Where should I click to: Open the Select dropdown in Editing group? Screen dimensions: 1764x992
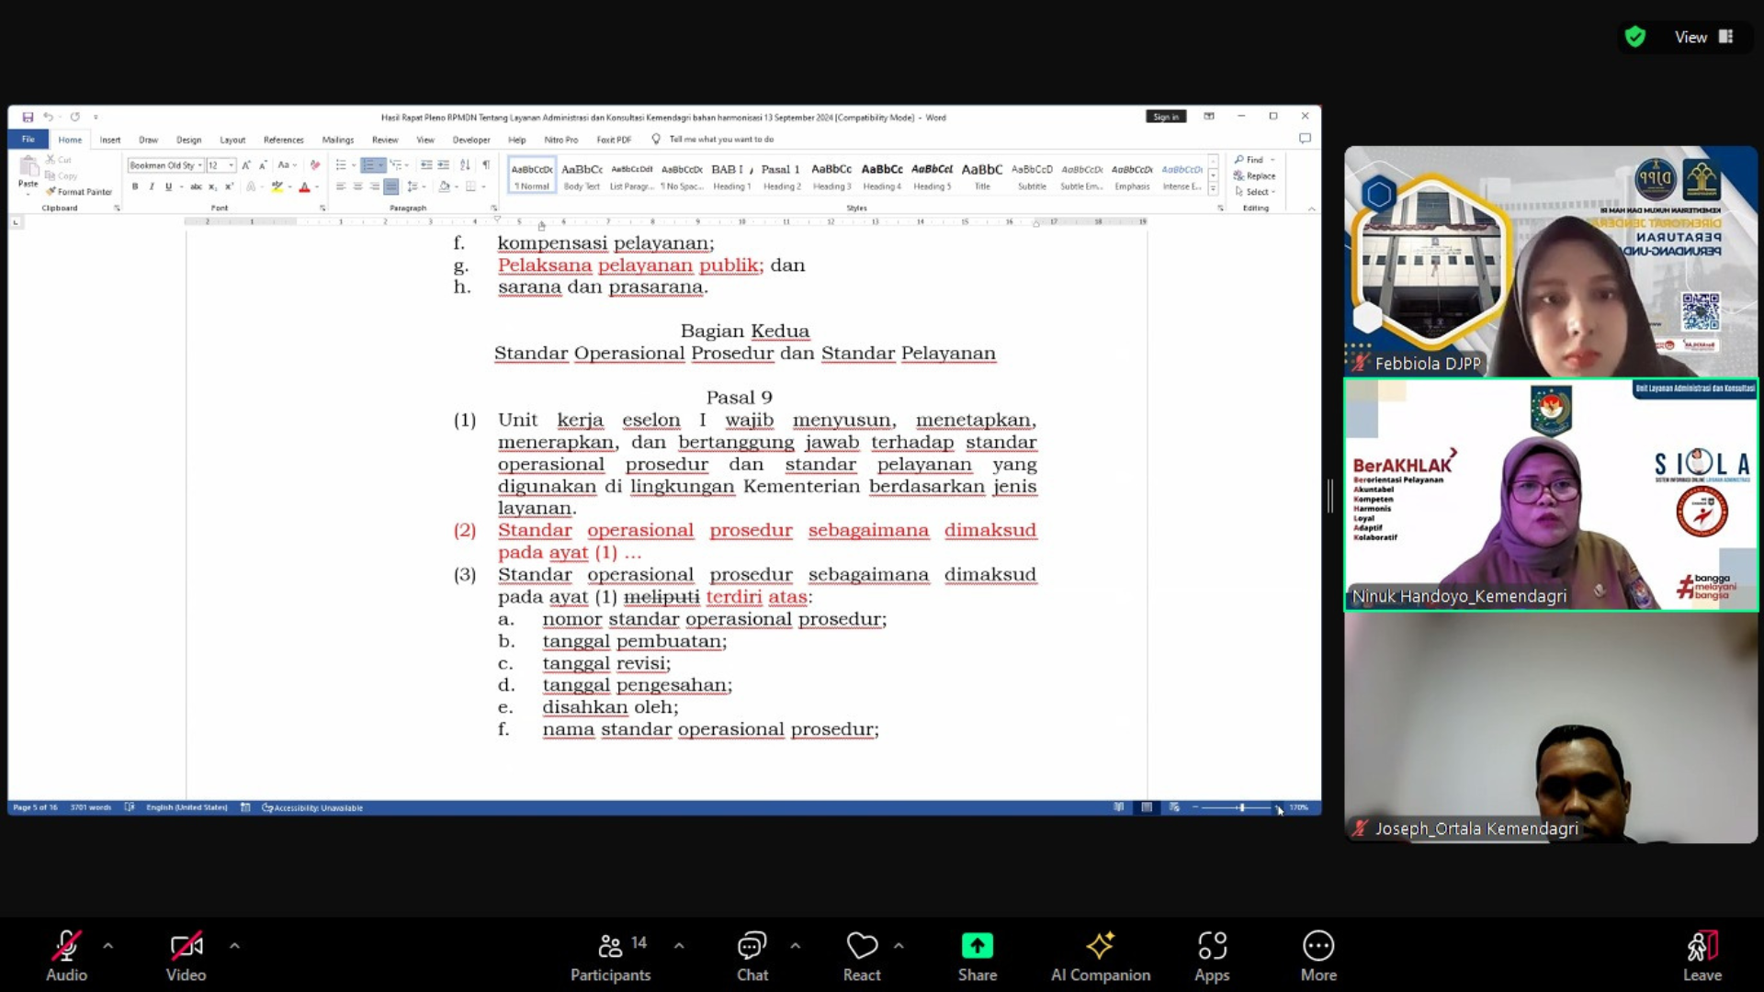tap(1256, 192)
